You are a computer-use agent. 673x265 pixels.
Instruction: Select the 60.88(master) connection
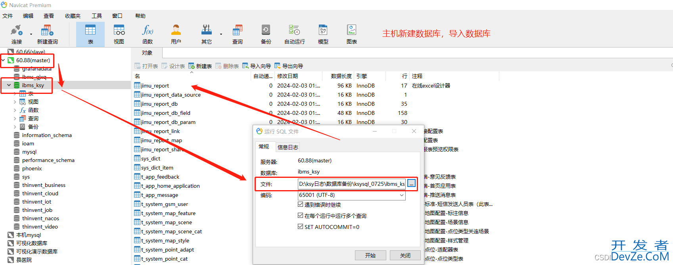tap(33, 60)
